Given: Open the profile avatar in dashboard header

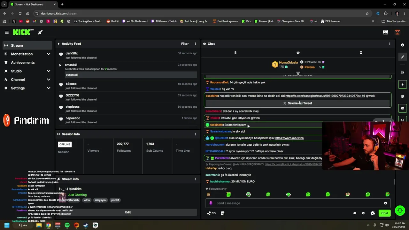Looking at the screenshot, I should 397,32.
